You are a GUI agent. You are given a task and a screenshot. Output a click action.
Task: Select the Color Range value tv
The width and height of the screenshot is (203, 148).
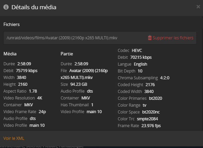coord(144,105)
